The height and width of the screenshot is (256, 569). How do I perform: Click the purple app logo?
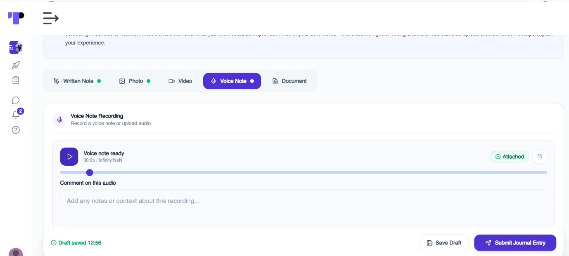click(16, 18)
